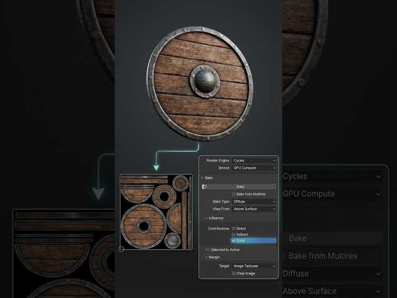Viewport: 397px width, 298px height.
Task: Click the 'Render Engine' label text
Action: pos(218,161)
